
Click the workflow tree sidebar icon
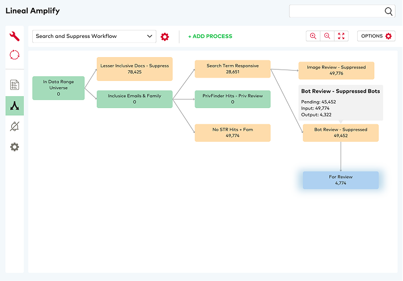coord(15,105)
